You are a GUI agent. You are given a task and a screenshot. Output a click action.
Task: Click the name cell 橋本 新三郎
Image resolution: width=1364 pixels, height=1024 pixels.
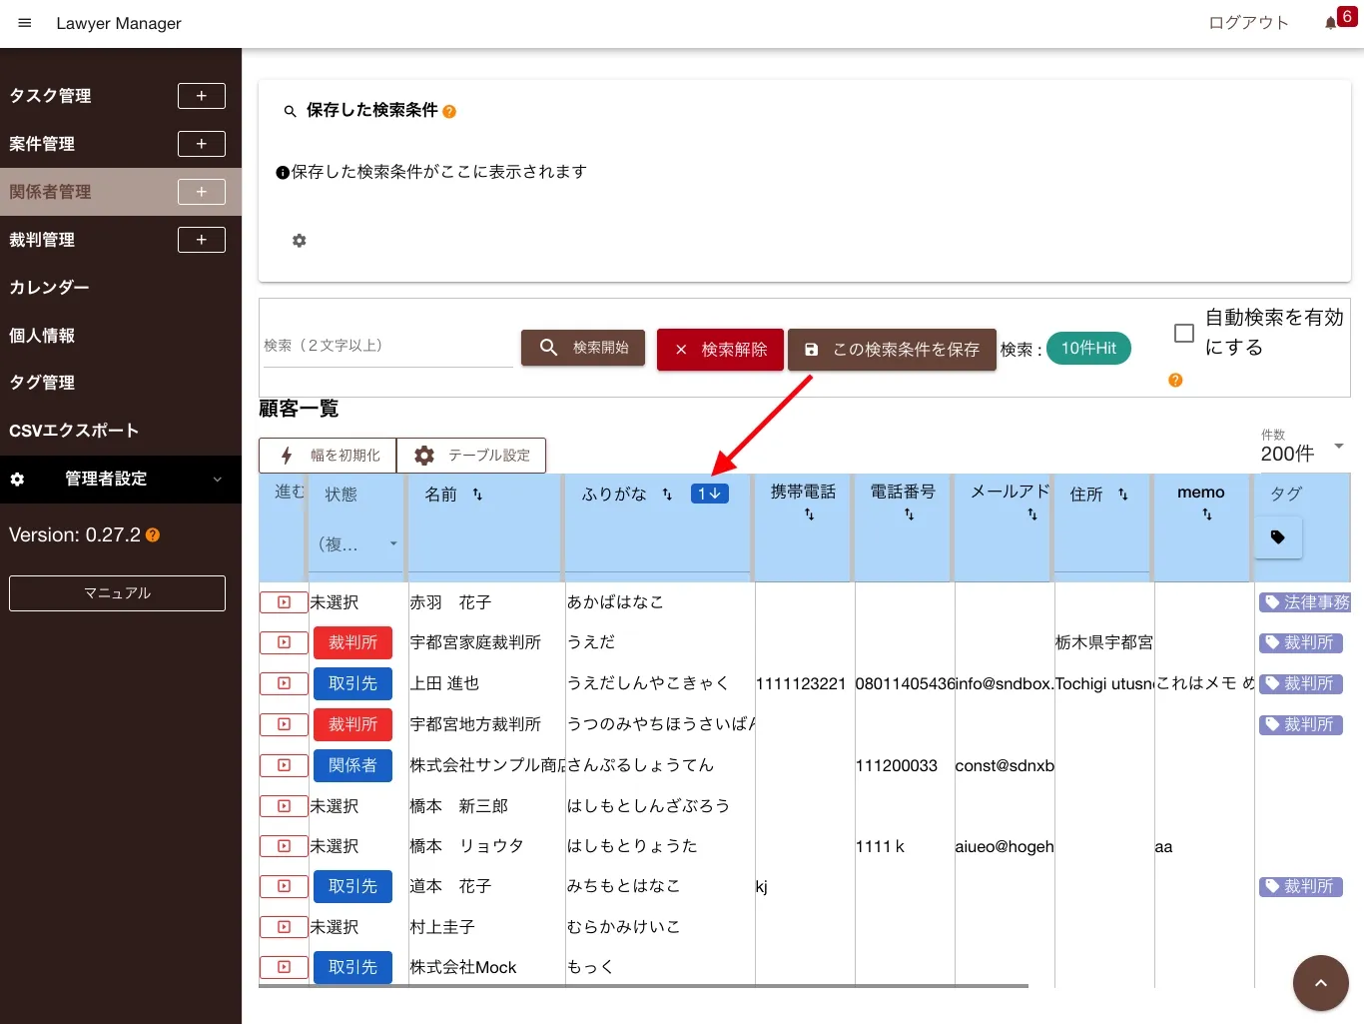tap(459, 806)
